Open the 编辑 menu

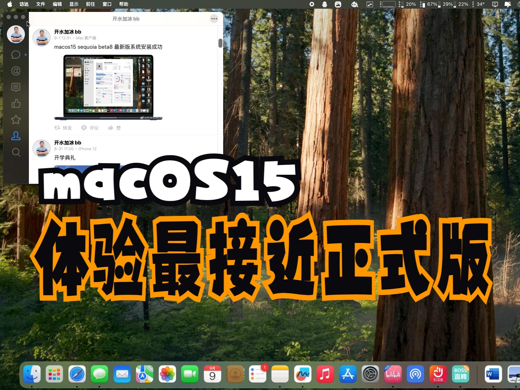(57, 4)
